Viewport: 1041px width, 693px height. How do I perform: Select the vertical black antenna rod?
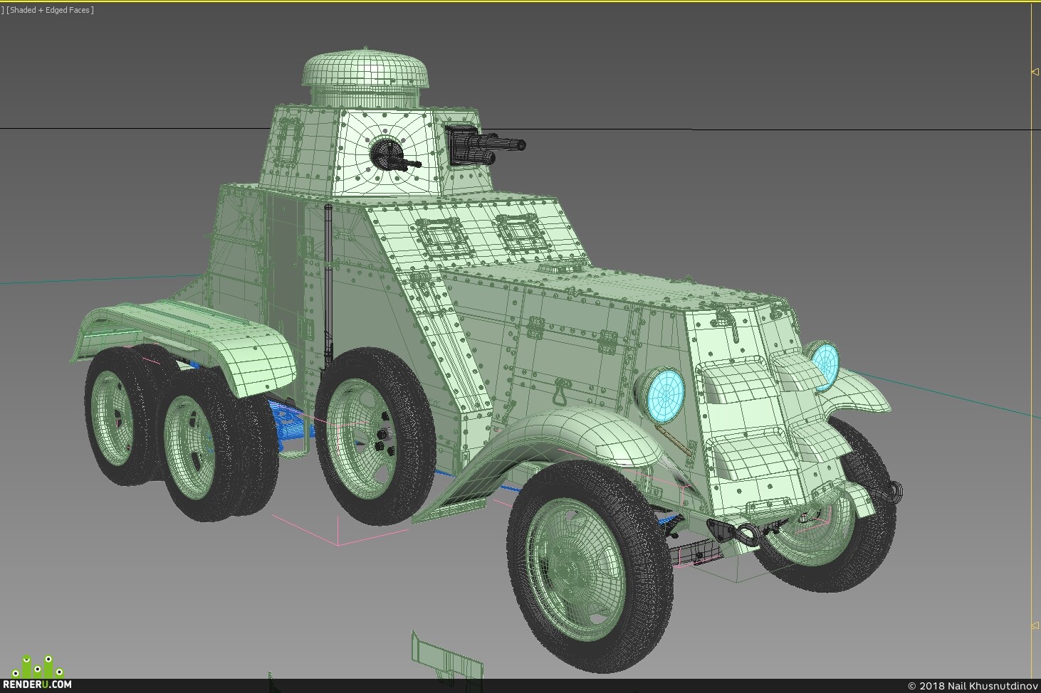tap(328, 286)
